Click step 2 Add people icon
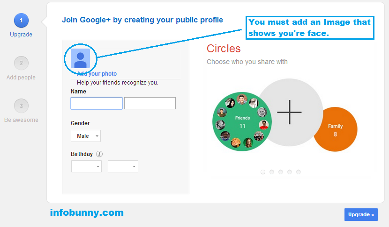Screen dimensions: 389x227 22,64
